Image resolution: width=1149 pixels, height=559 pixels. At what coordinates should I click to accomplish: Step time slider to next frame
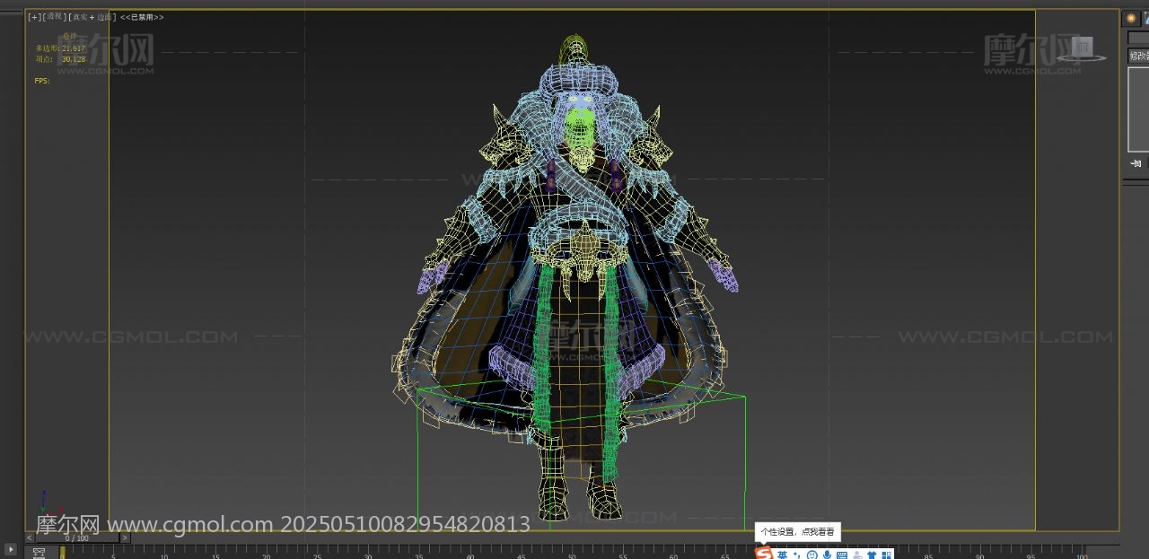125,538
